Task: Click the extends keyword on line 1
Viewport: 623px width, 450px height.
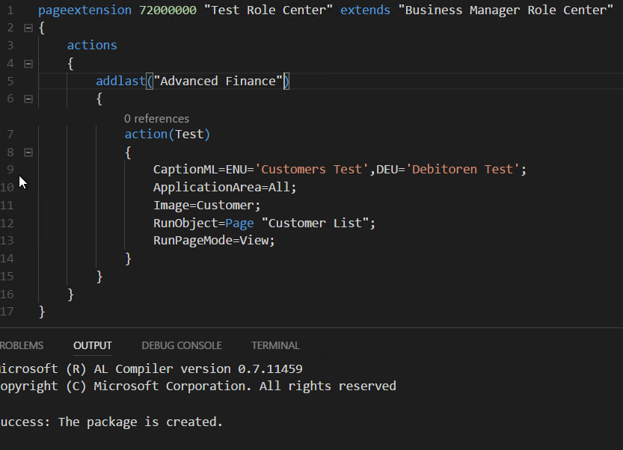Action: 365,10
